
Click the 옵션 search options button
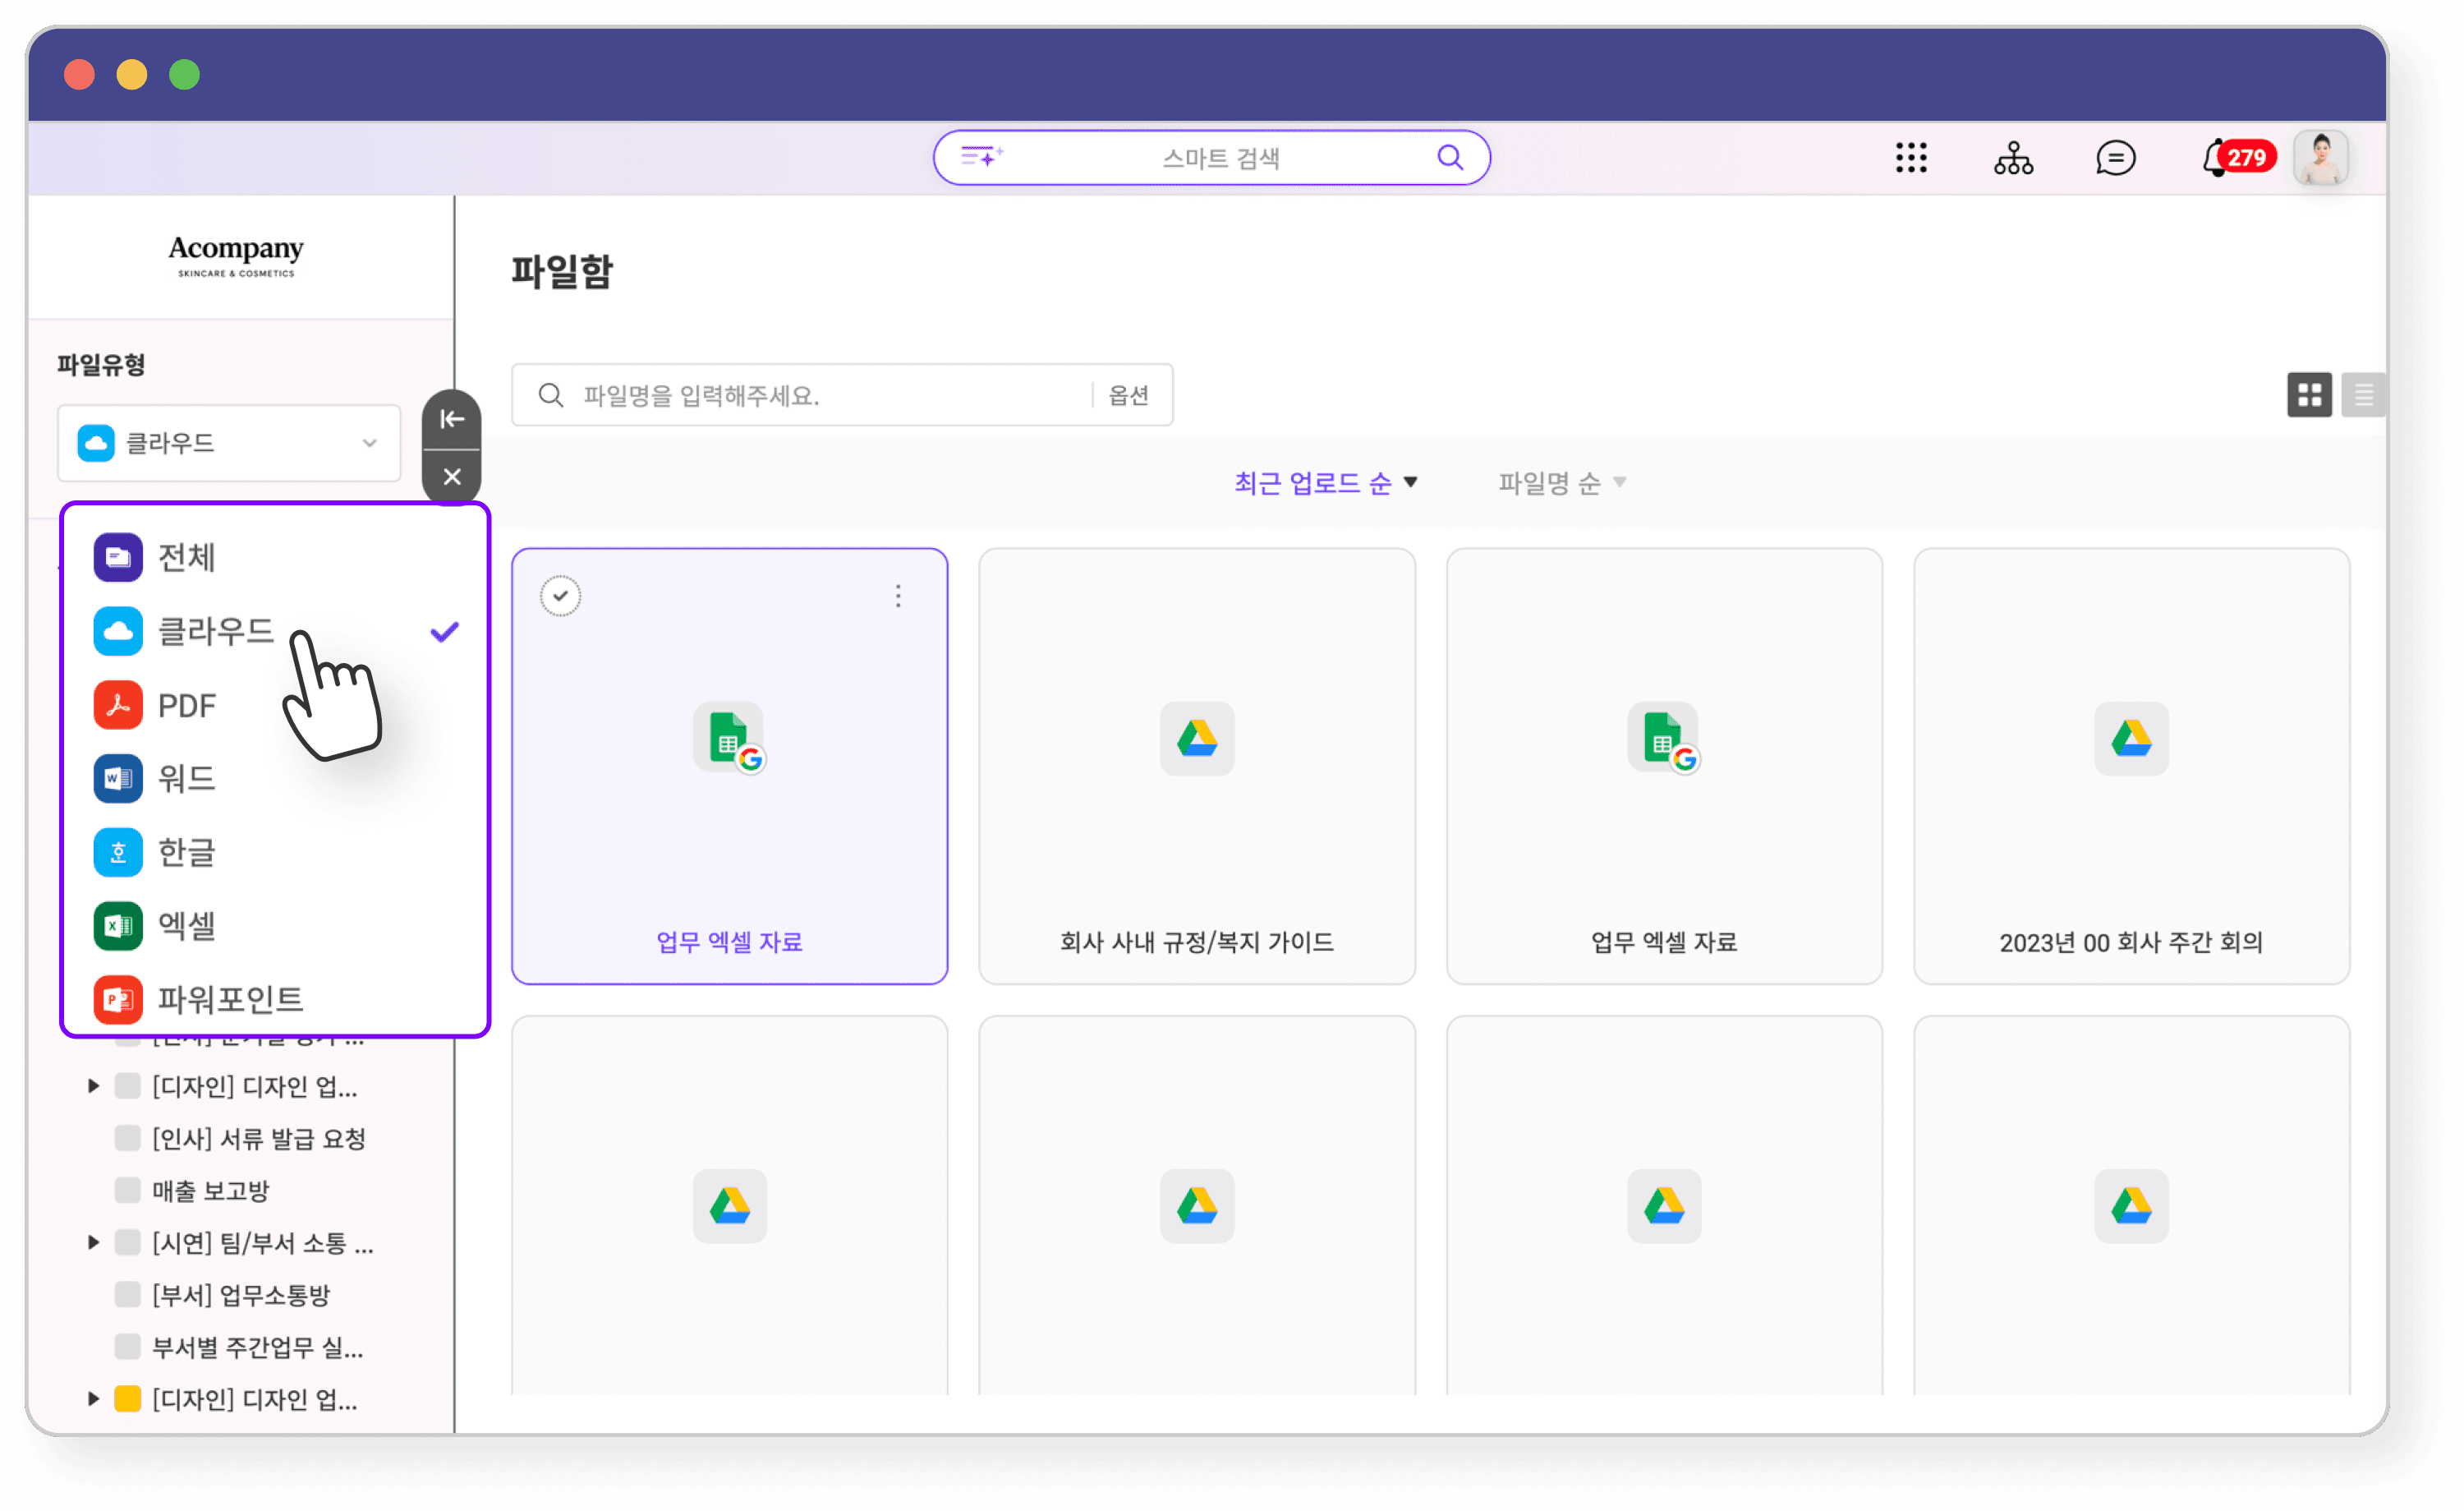click(1128, 395)
